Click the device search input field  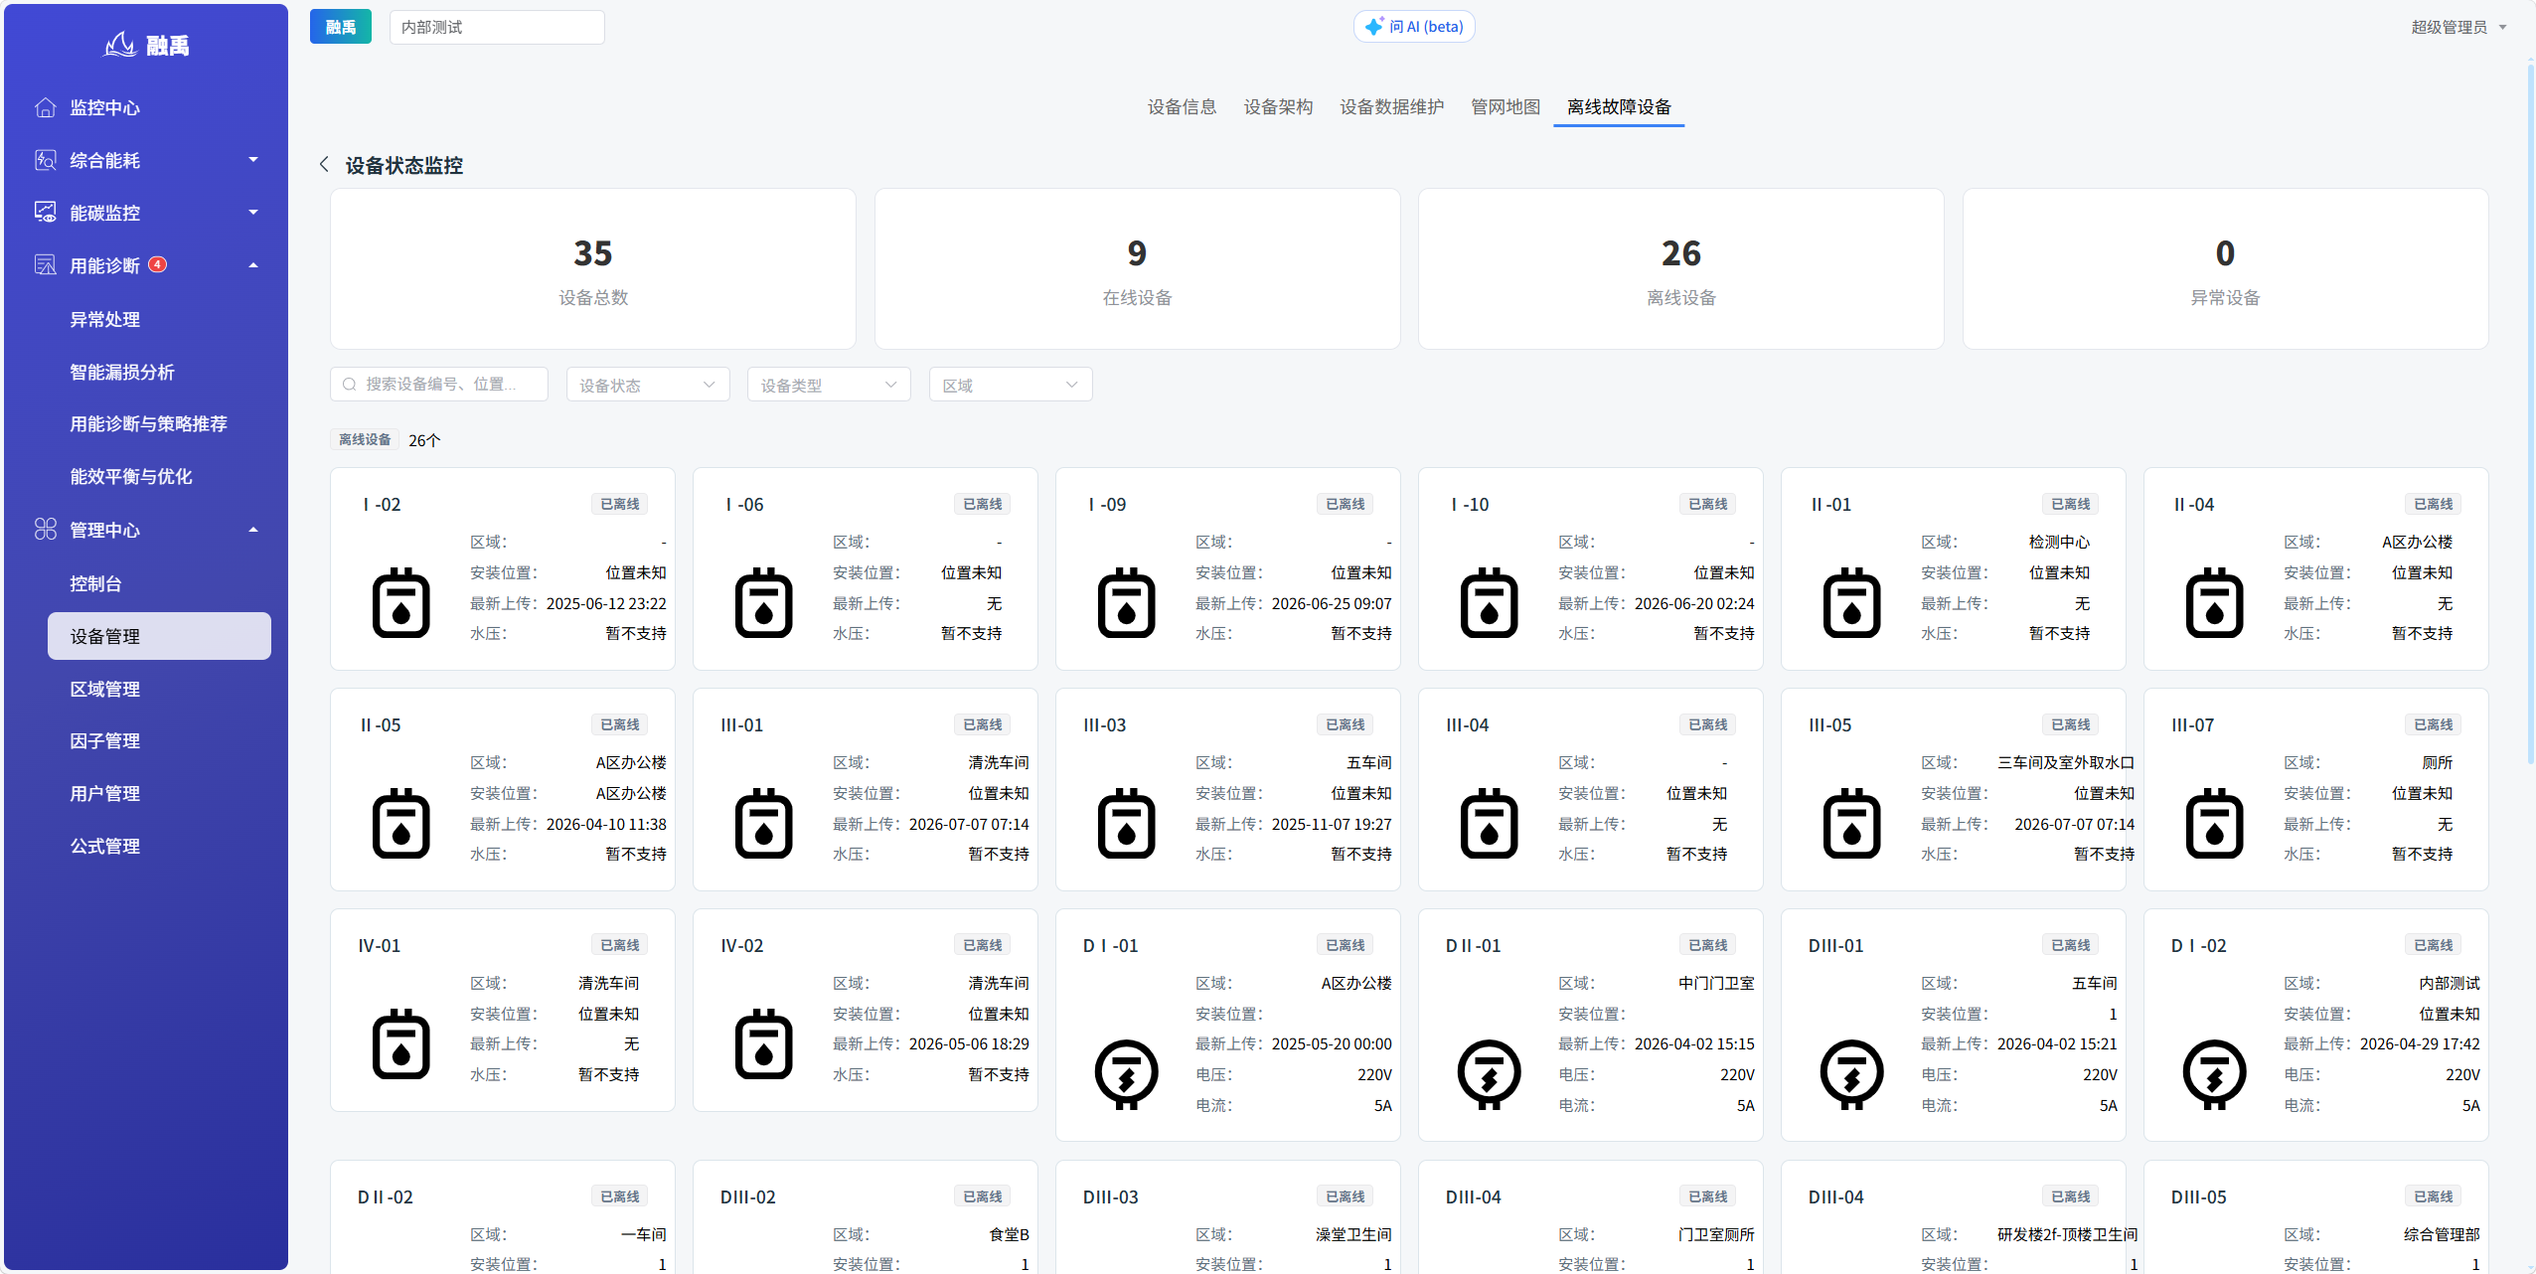pyautogui.click(x=438, y=385)
